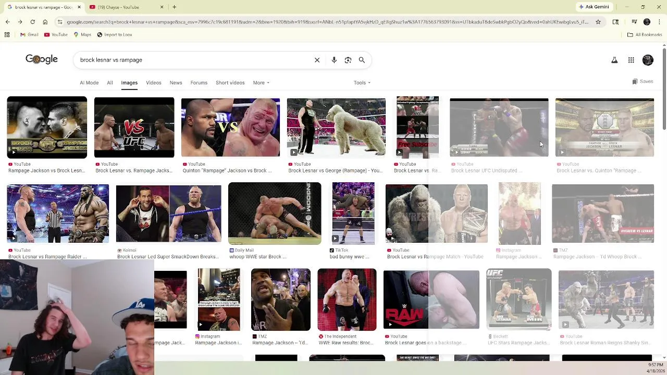
Task: Go forward in browser history
Action: (x=20, y=22)
